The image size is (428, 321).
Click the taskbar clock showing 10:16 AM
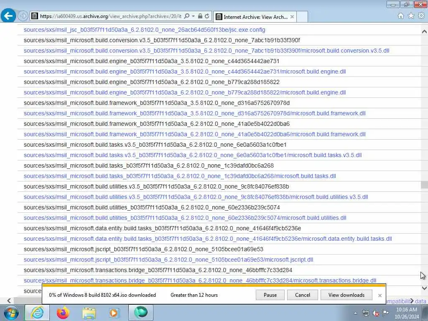click(x=407, y=313)
